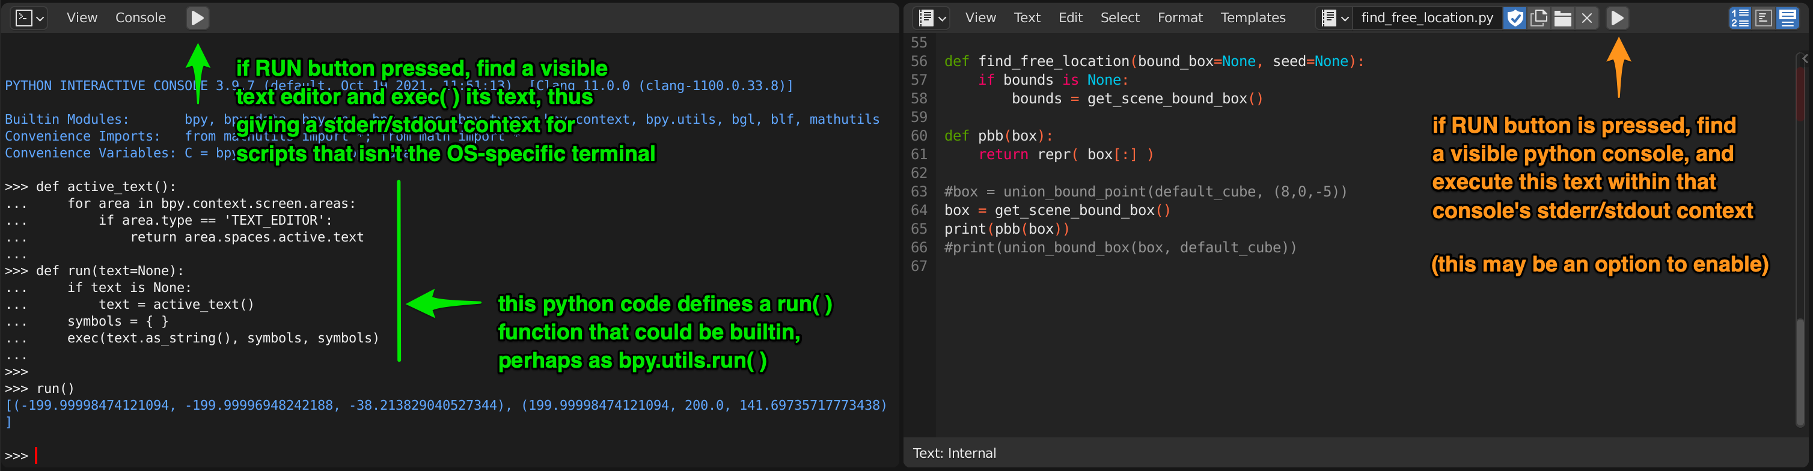Viewport: 1813px width, 471px height.
Task: Open the Python console editor type dropdown
Action: (x=29, y=17)
